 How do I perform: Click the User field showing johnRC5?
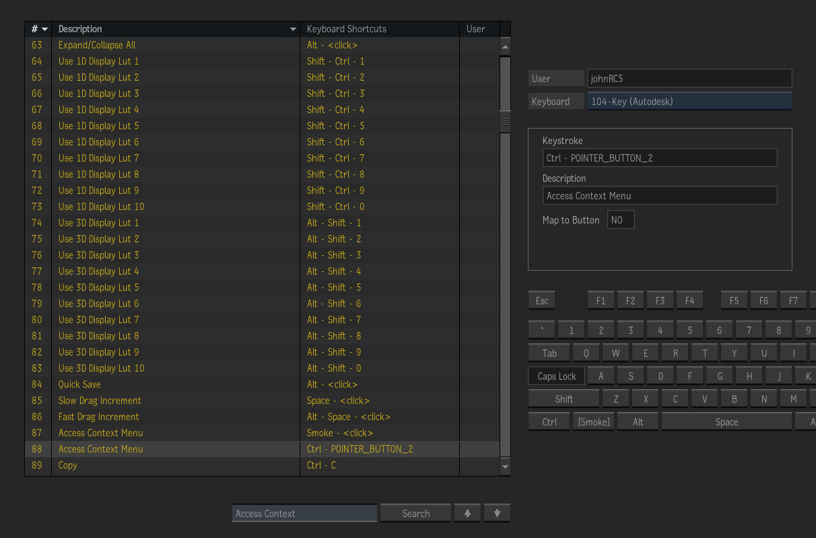coord(689,78)
